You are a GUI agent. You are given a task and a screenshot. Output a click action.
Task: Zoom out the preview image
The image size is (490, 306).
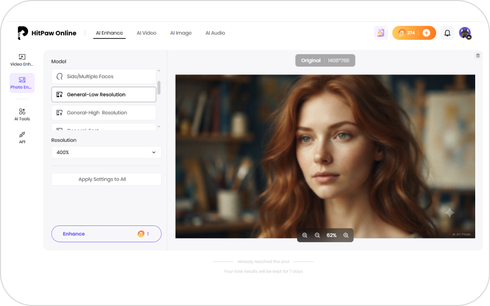pos(317,235)
